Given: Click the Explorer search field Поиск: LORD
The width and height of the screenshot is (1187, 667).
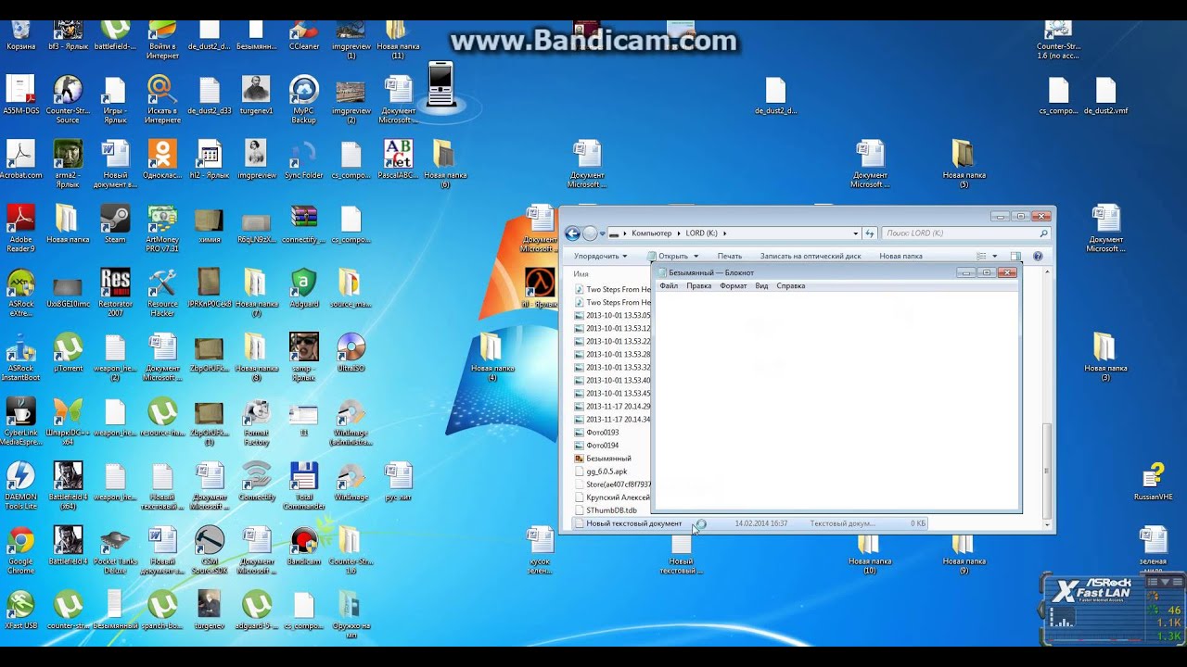Looking at the screenshot, I should coord(965,233).
